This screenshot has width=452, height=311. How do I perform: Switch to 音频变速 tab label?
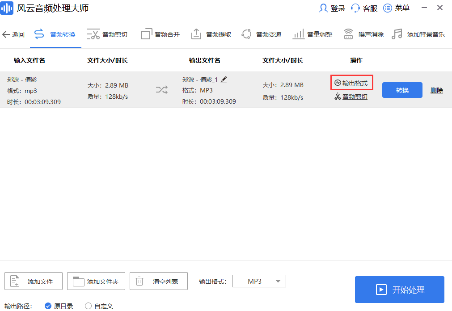(x=269, y=34)
